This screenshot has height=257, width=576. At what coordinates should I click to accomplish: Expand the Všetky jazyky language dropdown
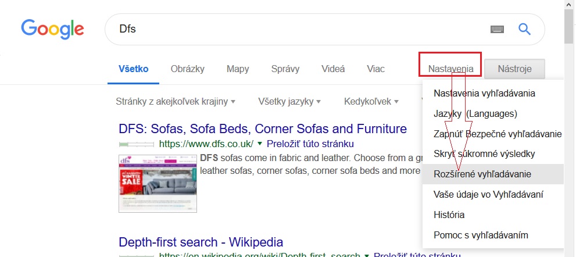pyautogui.click(x=289, y=102)
